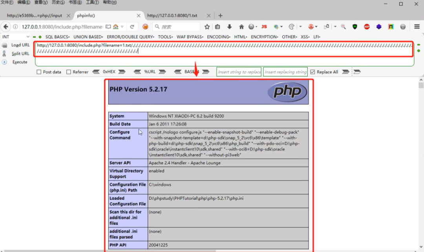The height and width of the screenshot is (252, 424).
Task: Click the red zoom magnifier toolbar icon
Action: coord(344,27)
